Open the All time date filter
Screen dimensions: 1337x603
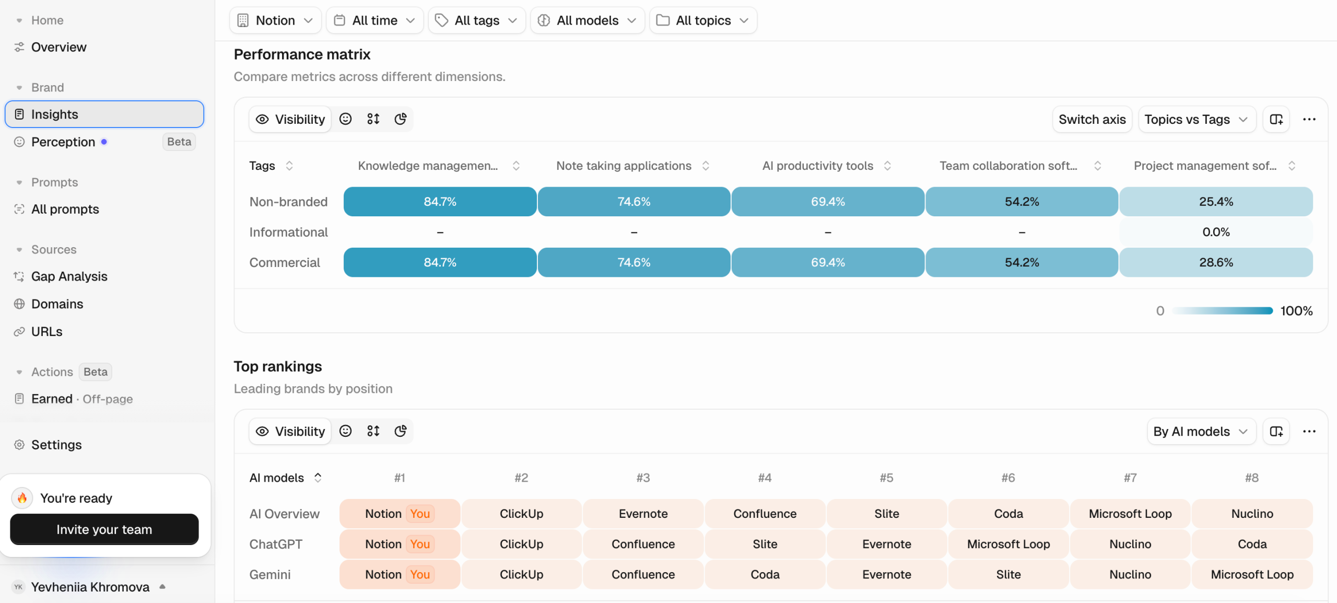(374, 20)
